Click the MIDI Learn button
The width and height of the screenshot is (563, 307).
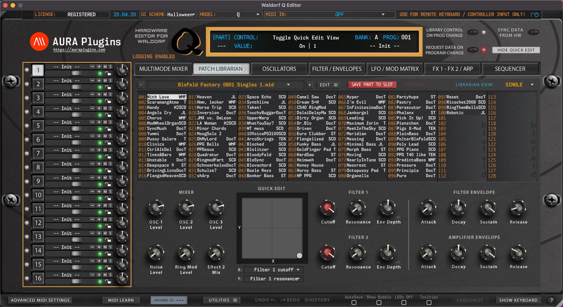121,300
